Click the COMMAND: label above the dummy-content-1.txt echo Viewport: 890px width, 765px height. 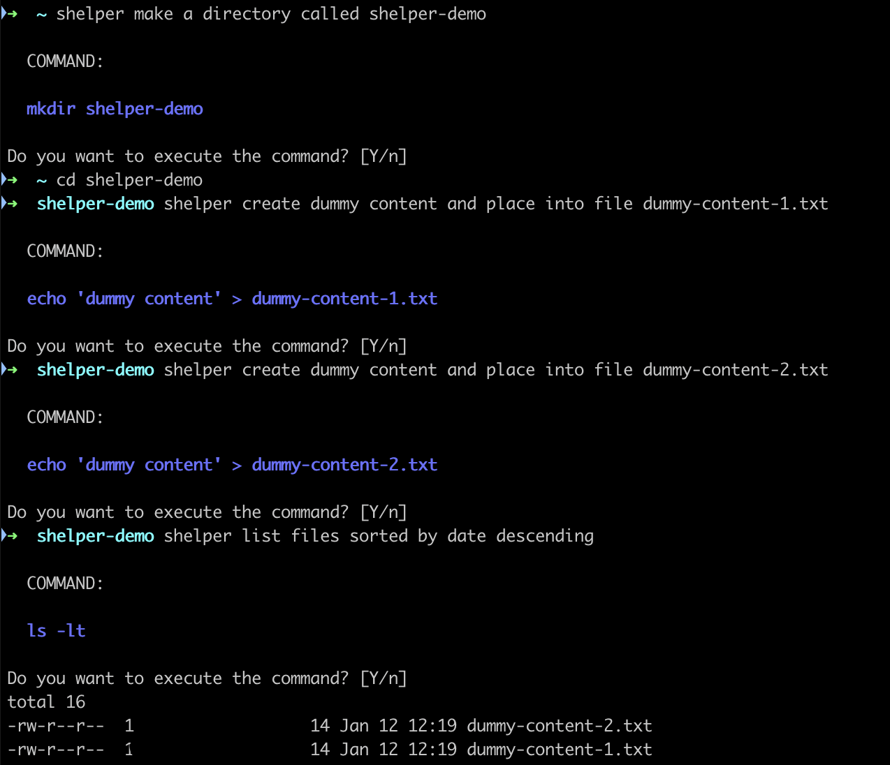coord(65,251)
